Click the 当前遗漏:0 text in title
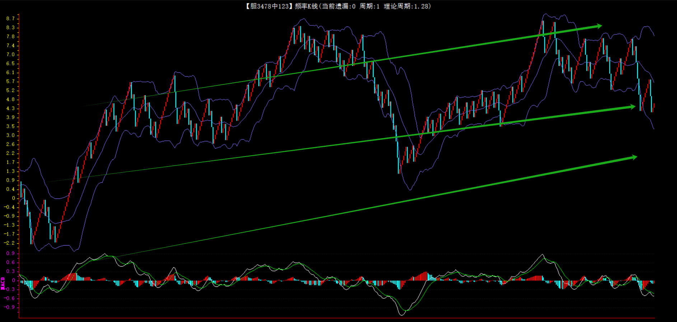Screen dimensions: 677x322 (x=338, y=6)
